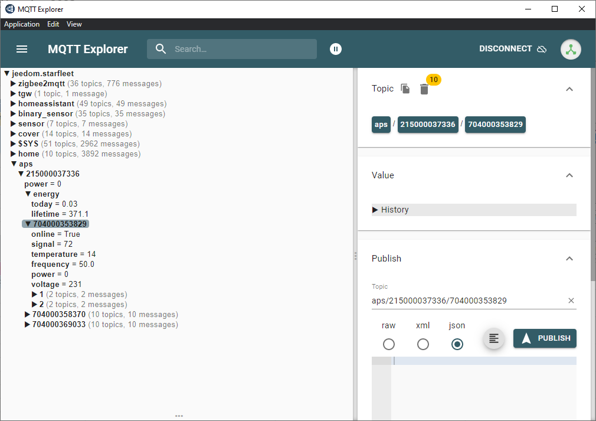Pause topic updates with the pause button
Image resolution: width=596 pixels, height=421 pixels.
336,49
